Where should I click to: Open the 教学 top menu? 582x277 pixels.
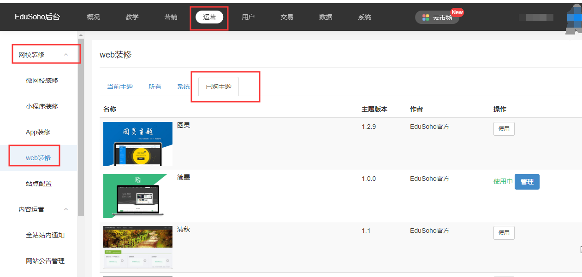click(x=132, y=17)
